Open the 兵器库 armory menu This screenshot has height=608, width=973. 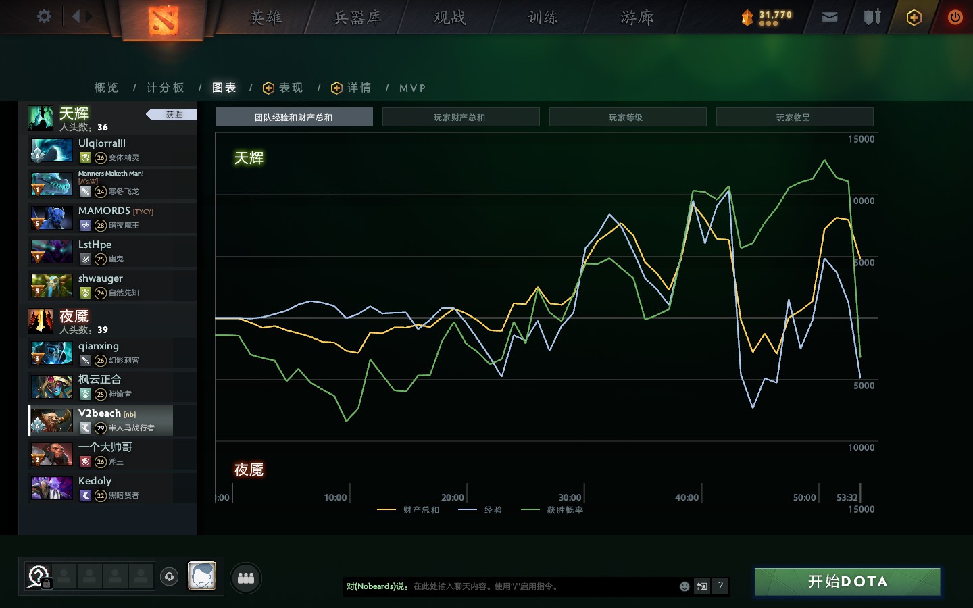click(x=357, y=18)
